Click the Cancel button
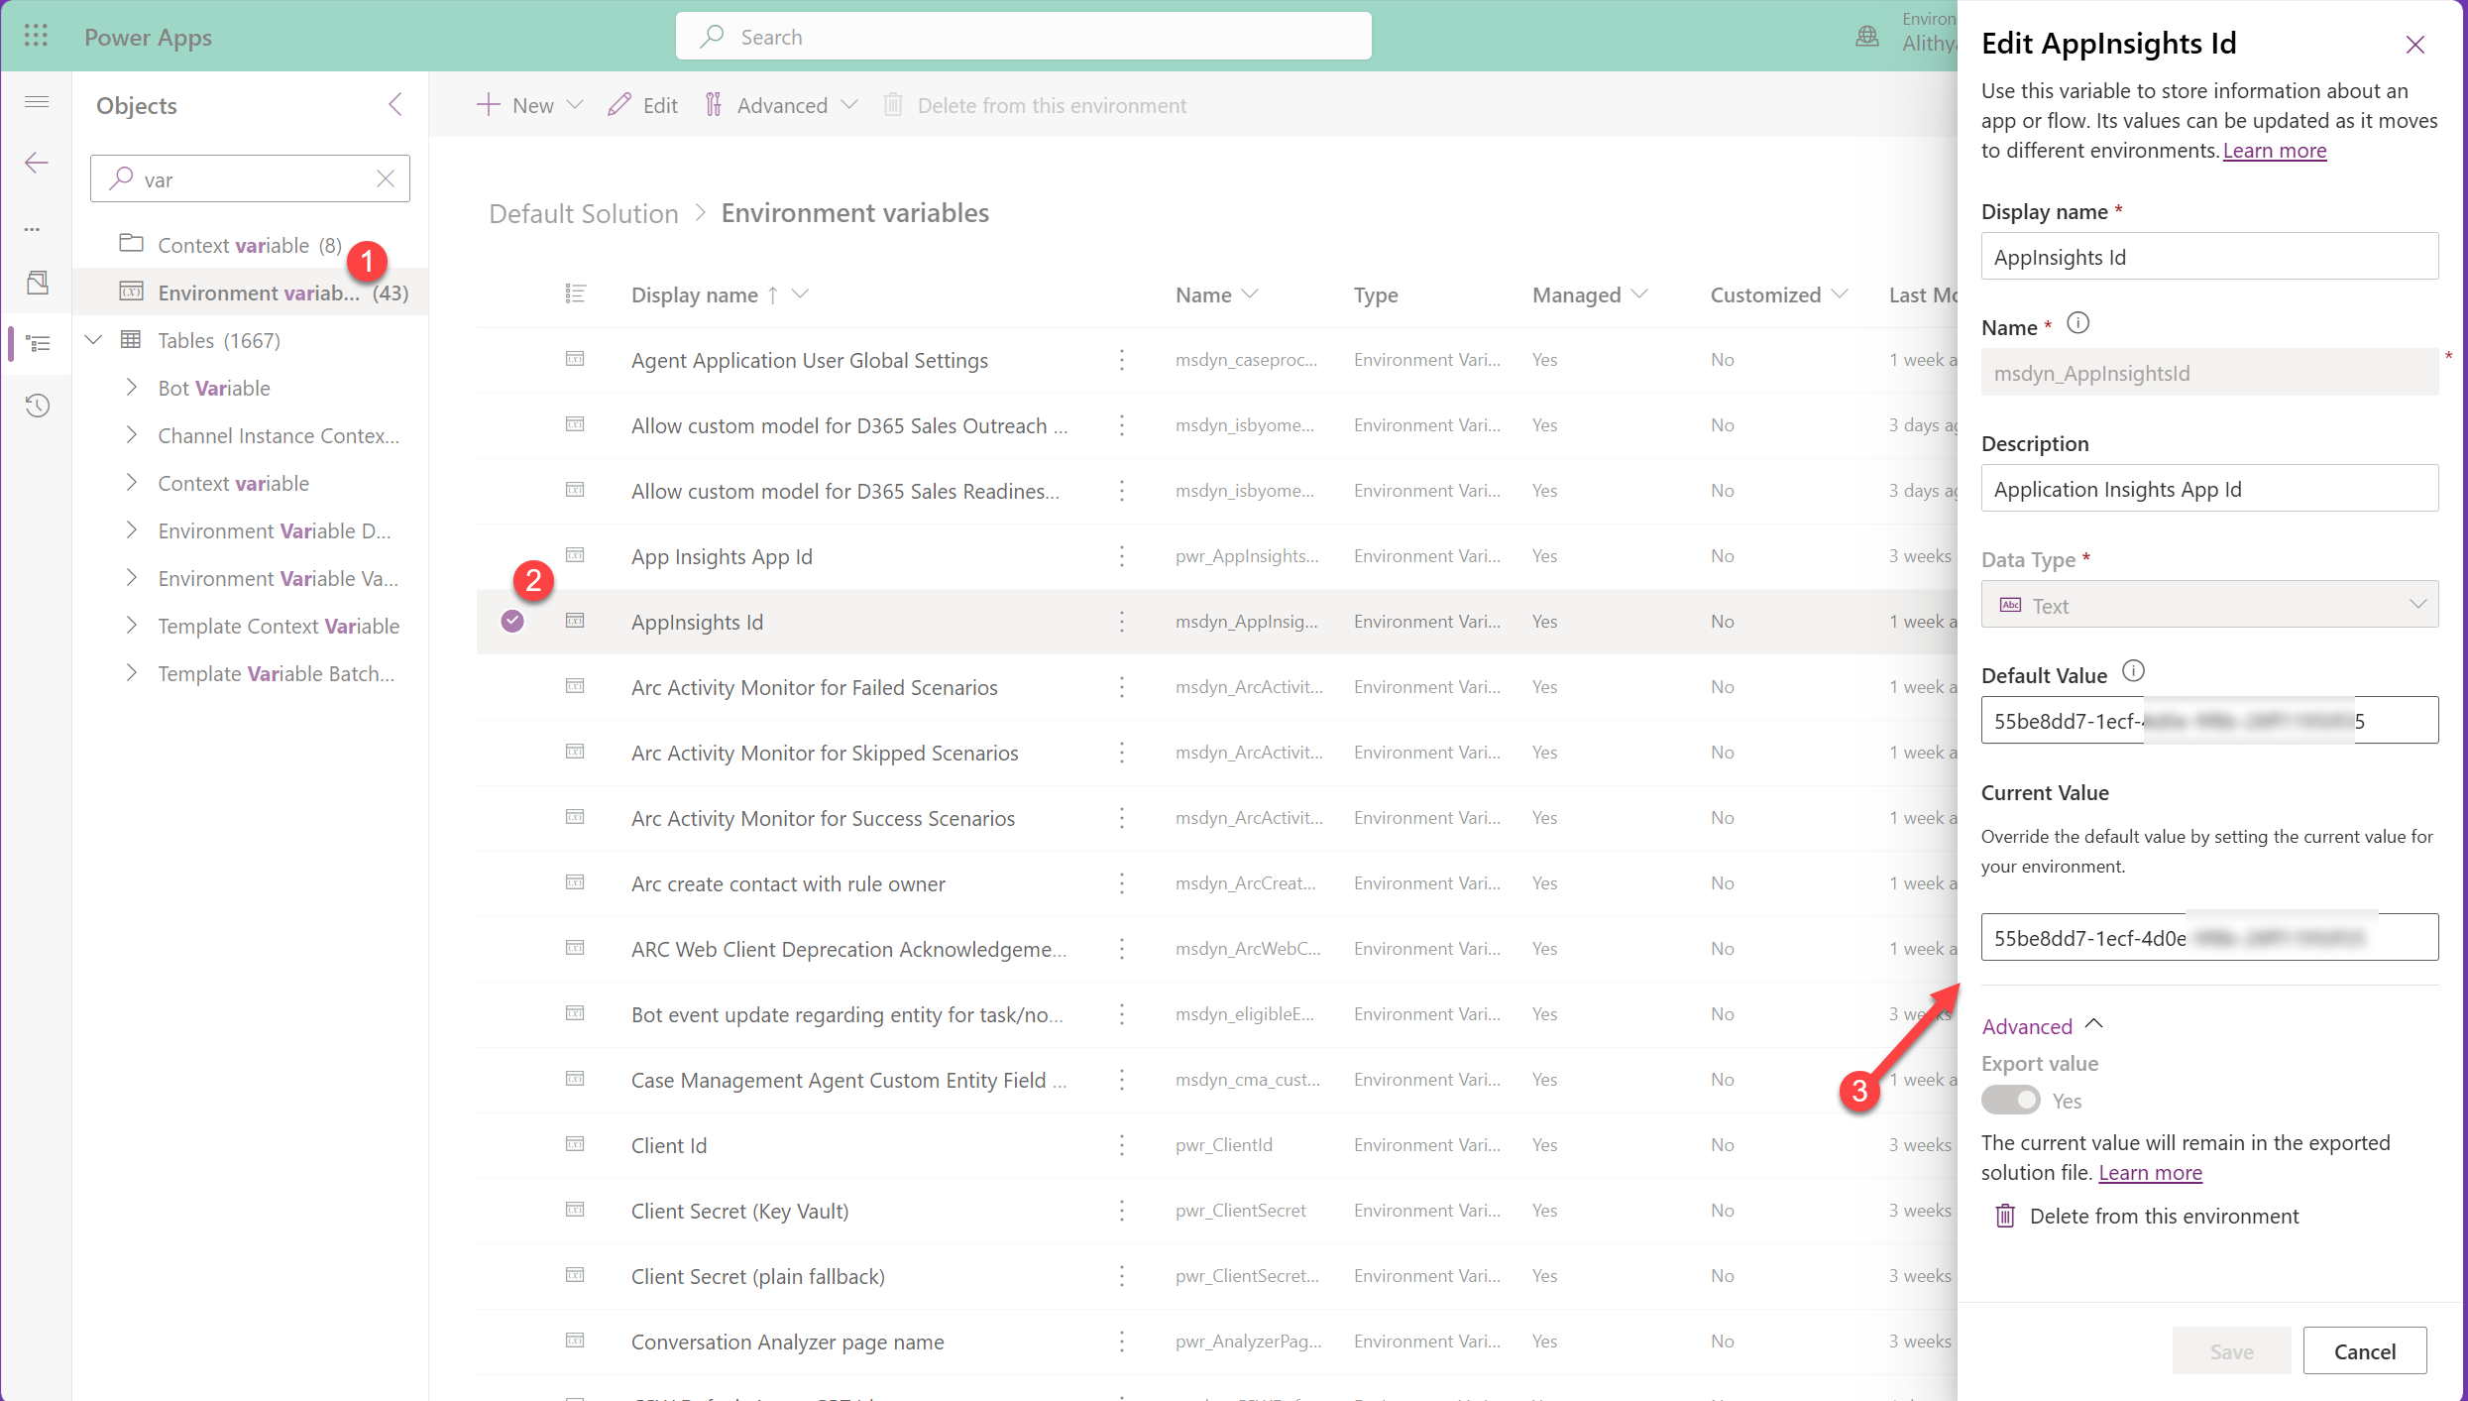 coord(2364,1350)
